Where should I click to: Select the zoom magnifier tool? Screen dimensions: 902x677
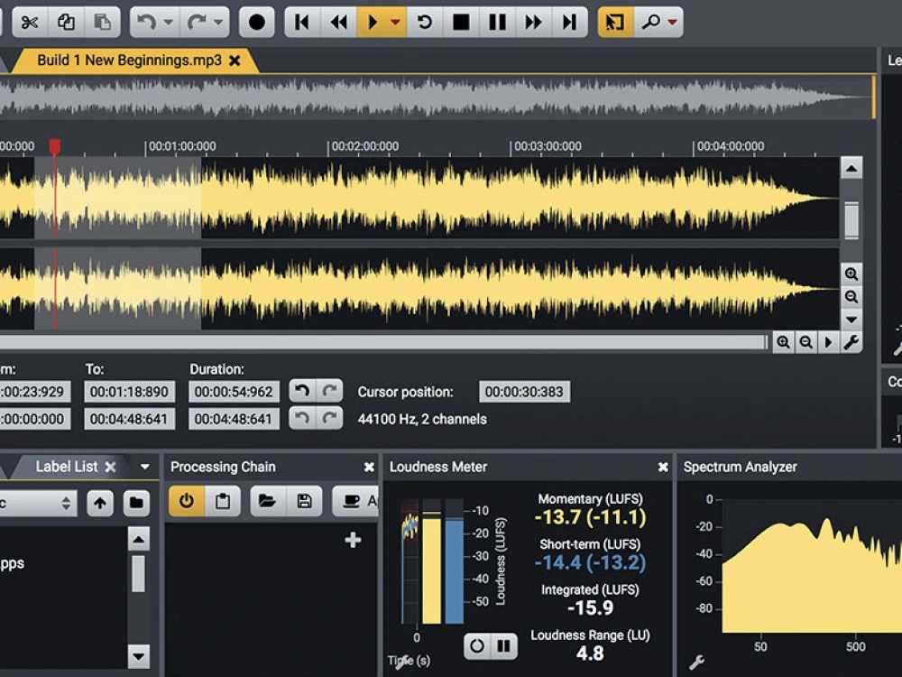[x=650, y=23]
